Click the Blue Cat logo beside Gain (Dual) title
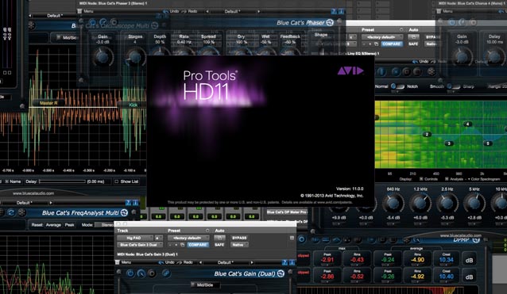The height and width of the screenshot is (294, 507). (281, 273)
